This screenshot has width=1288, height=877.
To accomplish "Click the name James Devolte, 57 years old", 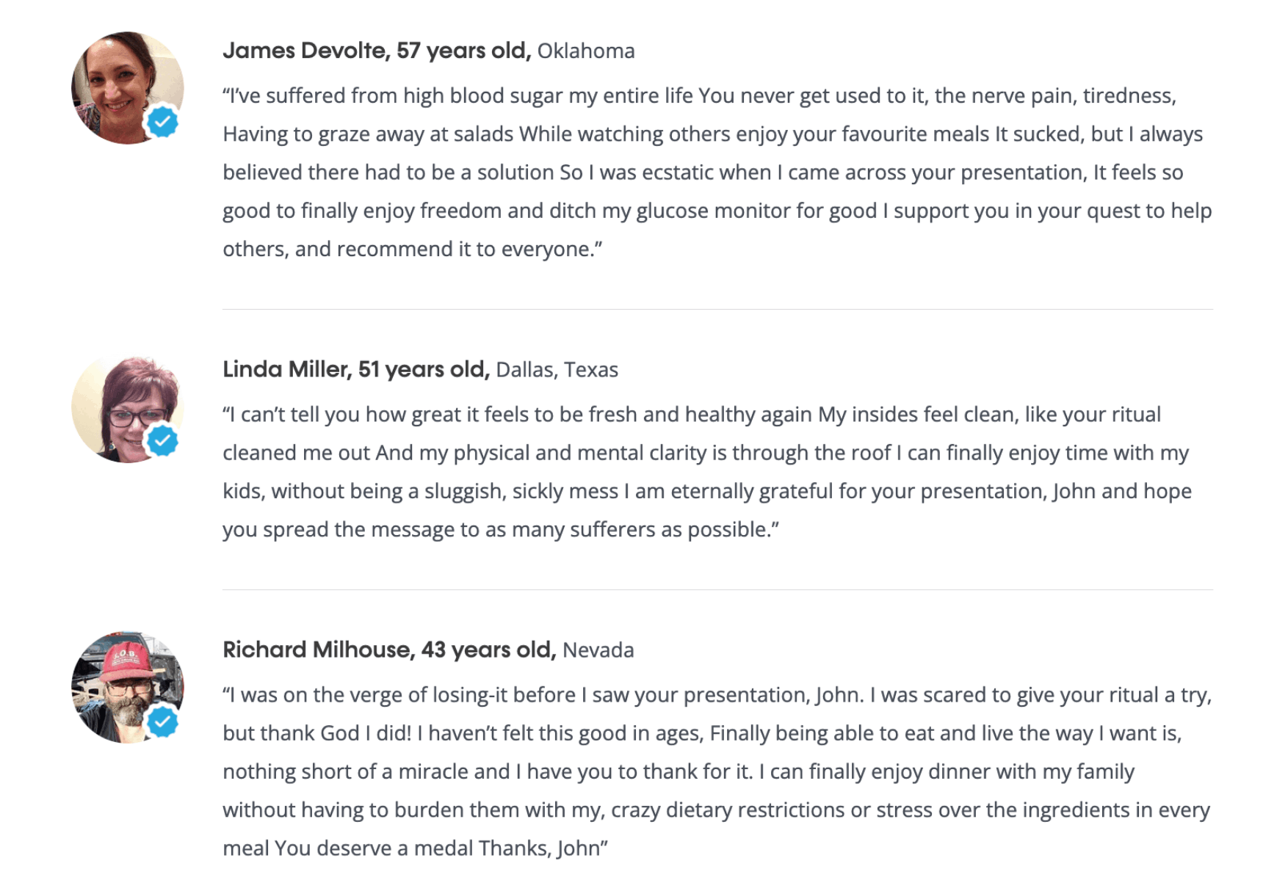I will pos(377,51).
